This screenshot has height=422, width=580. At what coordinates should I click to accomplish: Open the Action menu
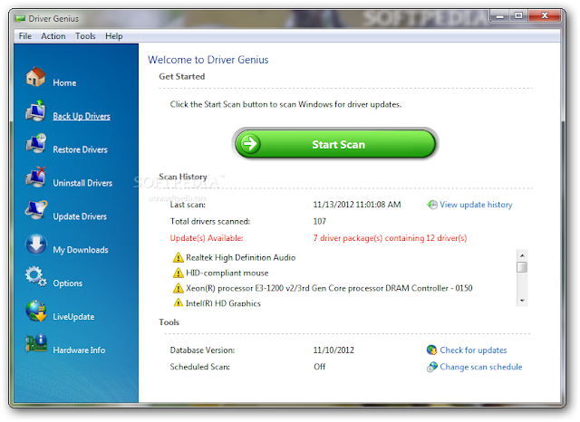[53, 36]
